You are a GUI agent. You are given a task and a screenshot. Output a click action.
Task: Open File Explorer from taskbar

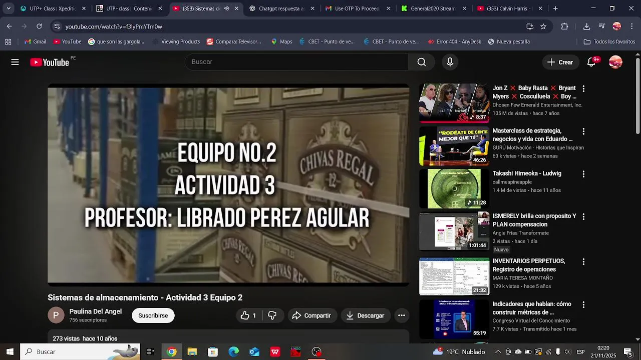point(192,352)
